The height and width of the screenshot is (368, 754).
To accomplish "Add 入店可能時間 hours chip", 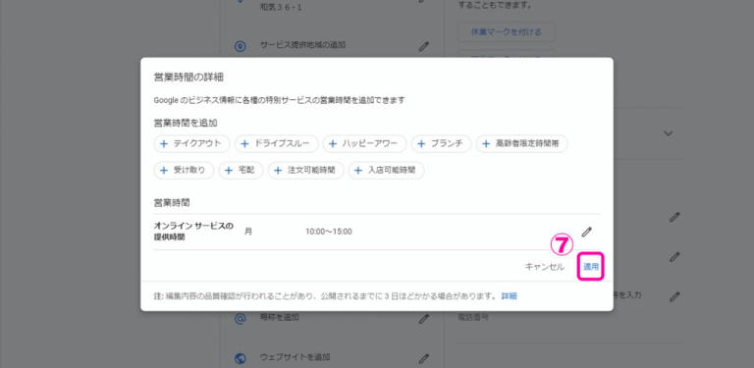I will [386, 170].
